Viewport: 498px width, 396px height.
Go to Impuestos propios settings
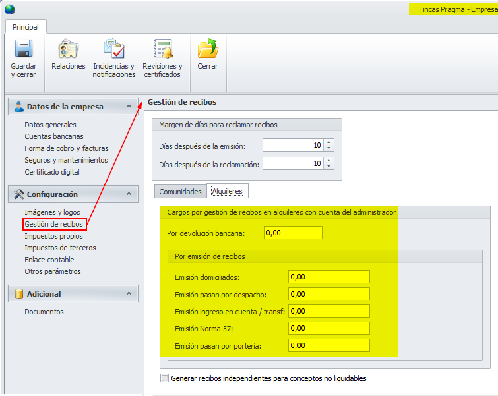[x=53, y=236]
